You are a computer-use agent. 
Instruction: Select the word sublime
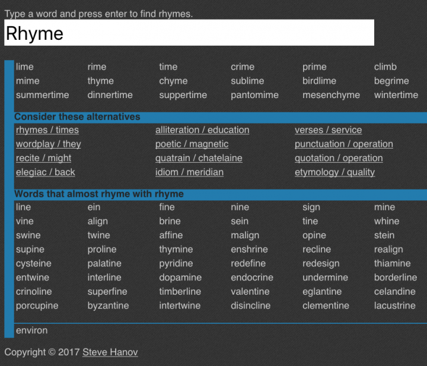tap(247, 81)
